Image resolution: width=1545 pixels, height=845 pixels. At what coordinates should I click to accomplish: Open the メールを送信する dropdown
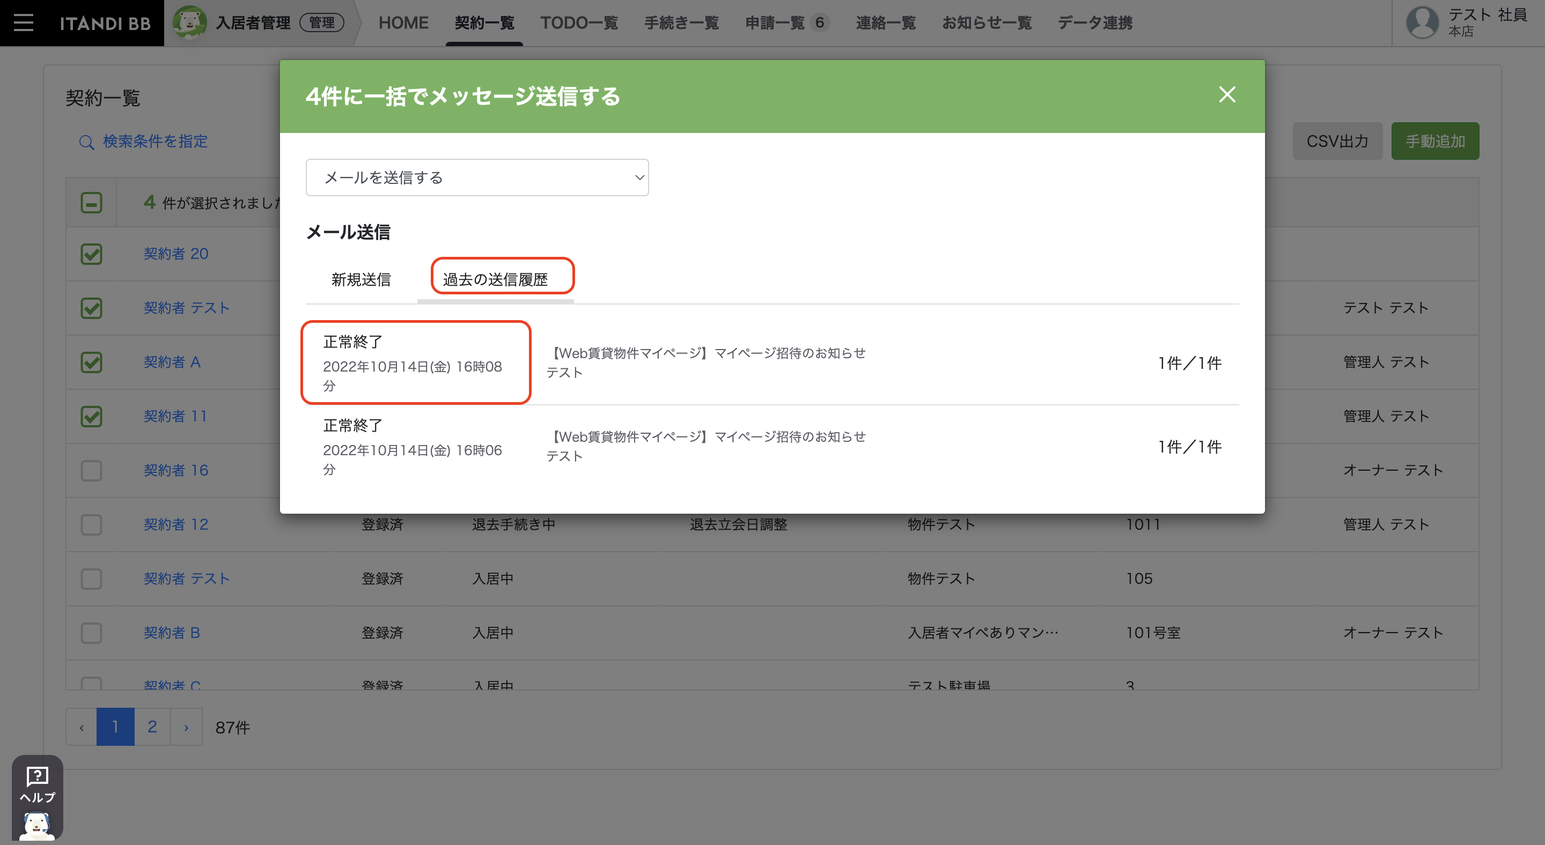[x=477, y=177]
